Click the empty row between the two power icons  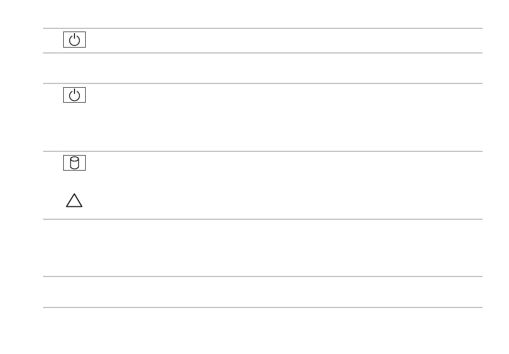tap(263, 68)
